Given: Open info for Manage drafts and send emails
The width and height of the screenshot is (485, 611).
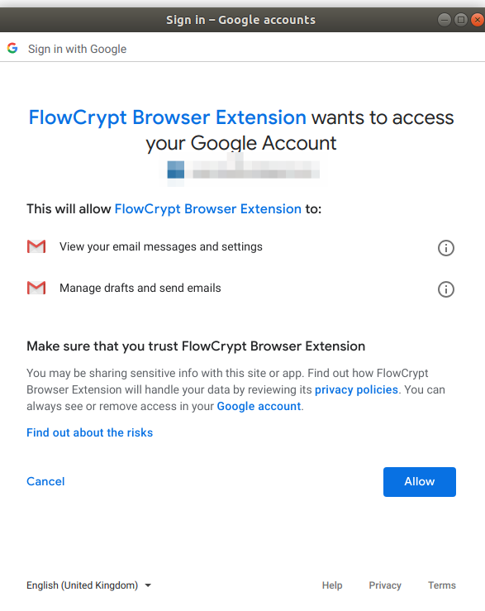Looking at the screenshot, I should (x=445, y=289).
